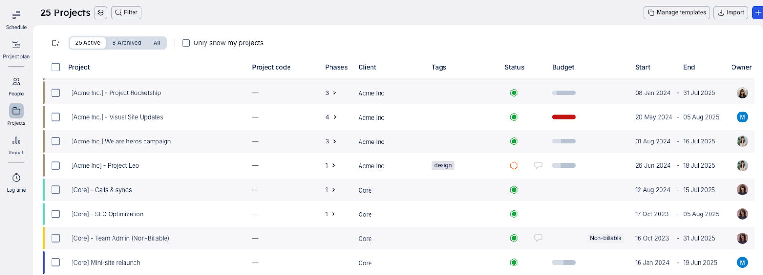
Task: Select the Project Rocketship row checkbox
Action: 56,93
